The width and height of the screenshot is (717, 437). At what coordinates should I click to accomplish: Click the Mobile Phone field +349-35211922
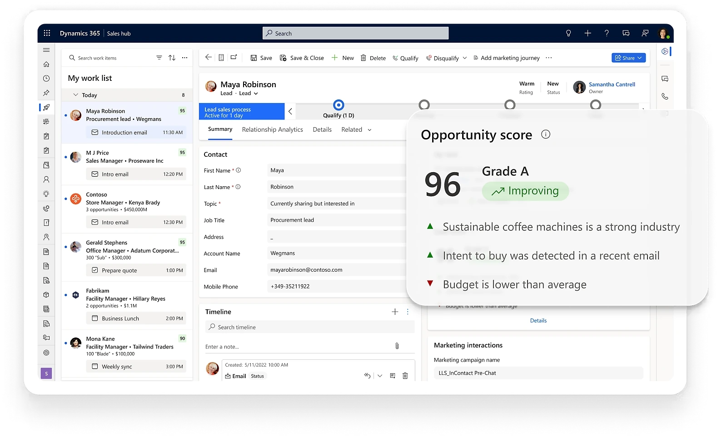pos(337,286)
